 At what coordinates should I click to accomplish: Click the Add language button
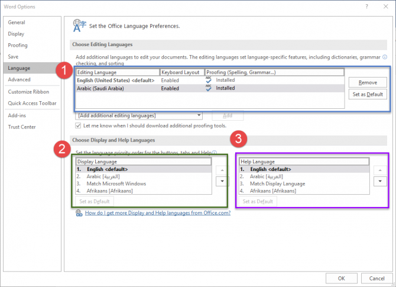click(228, 115)
